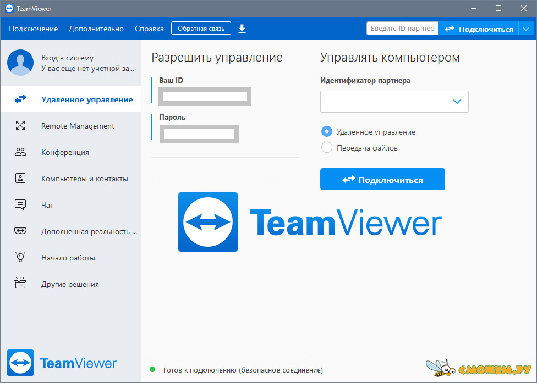
Task: Click the chat bubble icon
Action: tap(20, 204)
